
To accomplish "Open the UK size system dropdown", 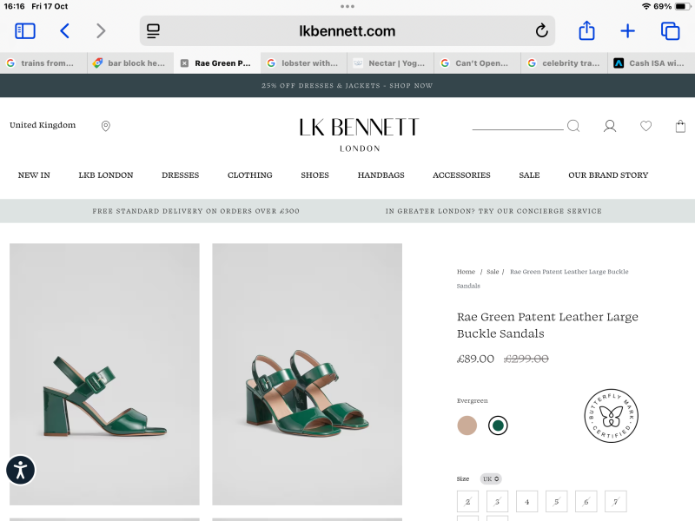I will coord(491,479).
